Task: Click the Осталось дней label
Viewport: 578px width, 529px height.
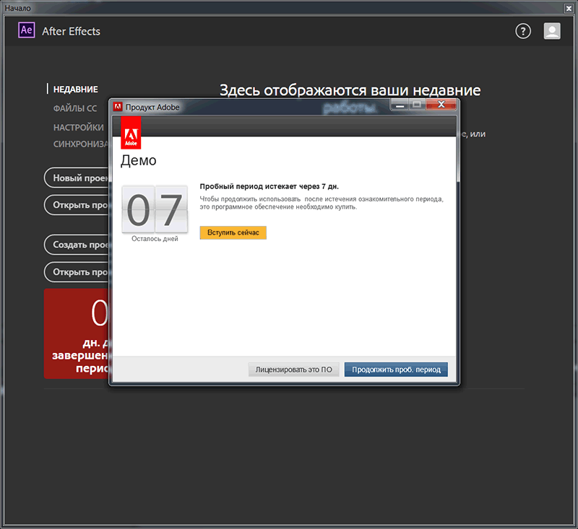Action: (x=155, y=239)
